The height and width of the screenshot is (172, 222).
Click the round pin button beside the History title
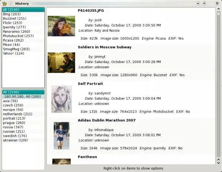point(11,4)
